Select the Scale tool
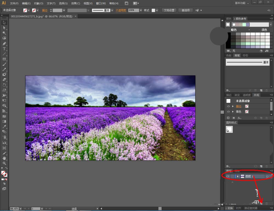The width and height of the screenshot is (274, 211). coord(4,90)
